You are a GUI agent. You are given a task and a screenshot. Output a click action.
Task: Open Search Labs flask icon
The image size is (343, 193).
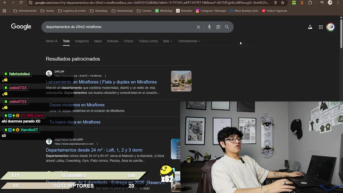[x=310, y=27]
